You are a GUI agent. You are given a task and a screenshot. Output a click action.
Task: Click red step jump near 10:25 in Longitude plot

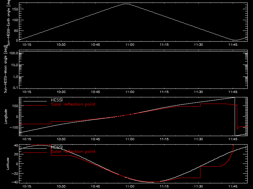[51, 123]
